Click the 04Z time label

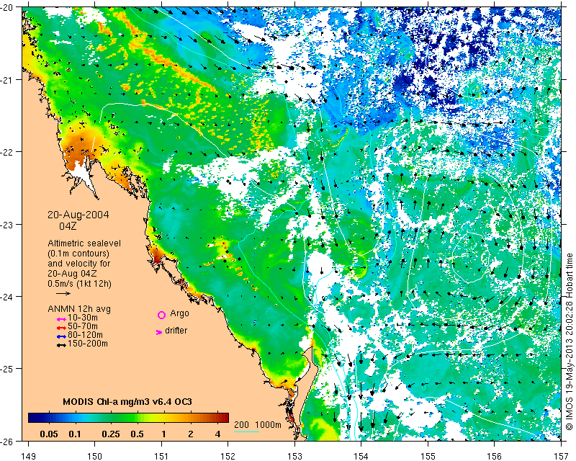[68, 225]
